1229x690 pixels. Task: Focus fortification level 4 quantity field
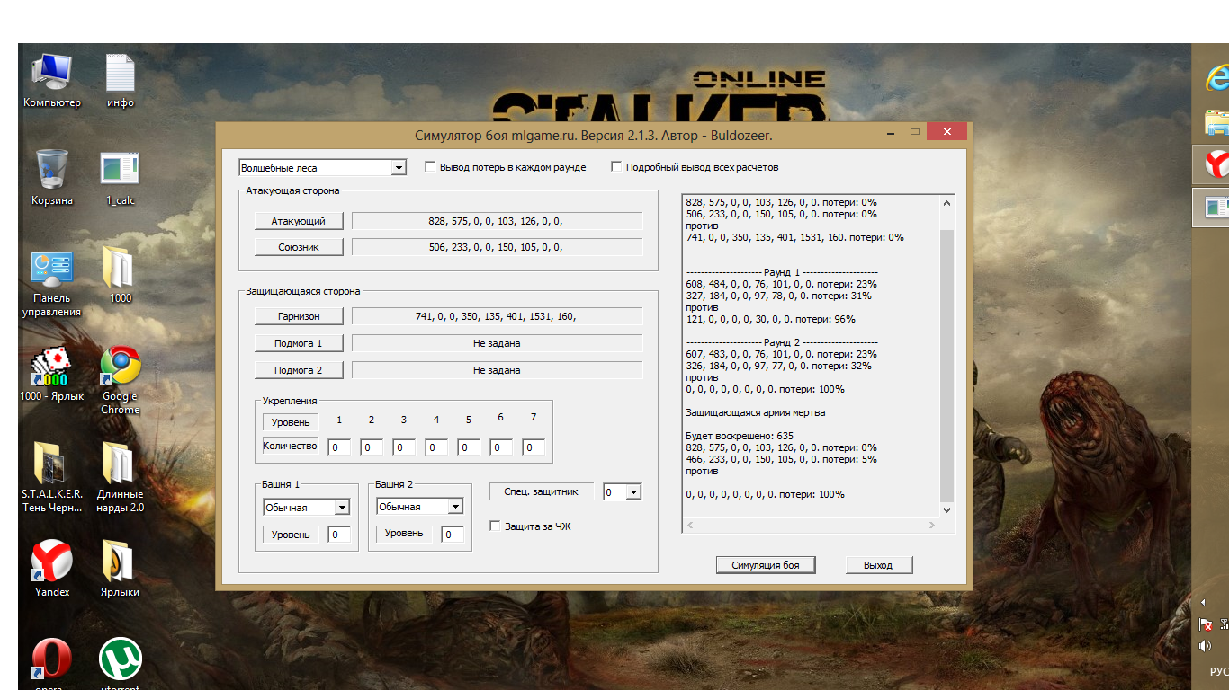[x=436, y=447]
